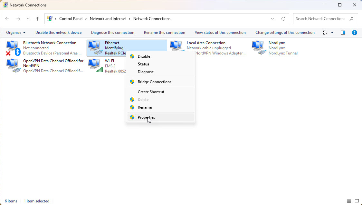Click the NordLynx adapter icon

[x=258, y=48]
